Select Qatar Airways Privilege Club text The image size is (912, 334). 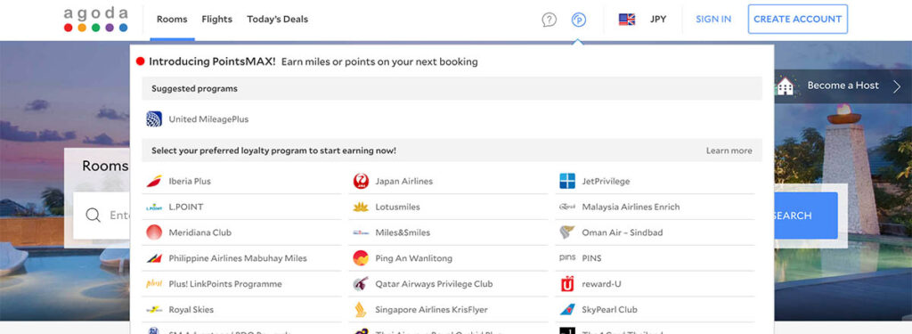click(434, 284)
